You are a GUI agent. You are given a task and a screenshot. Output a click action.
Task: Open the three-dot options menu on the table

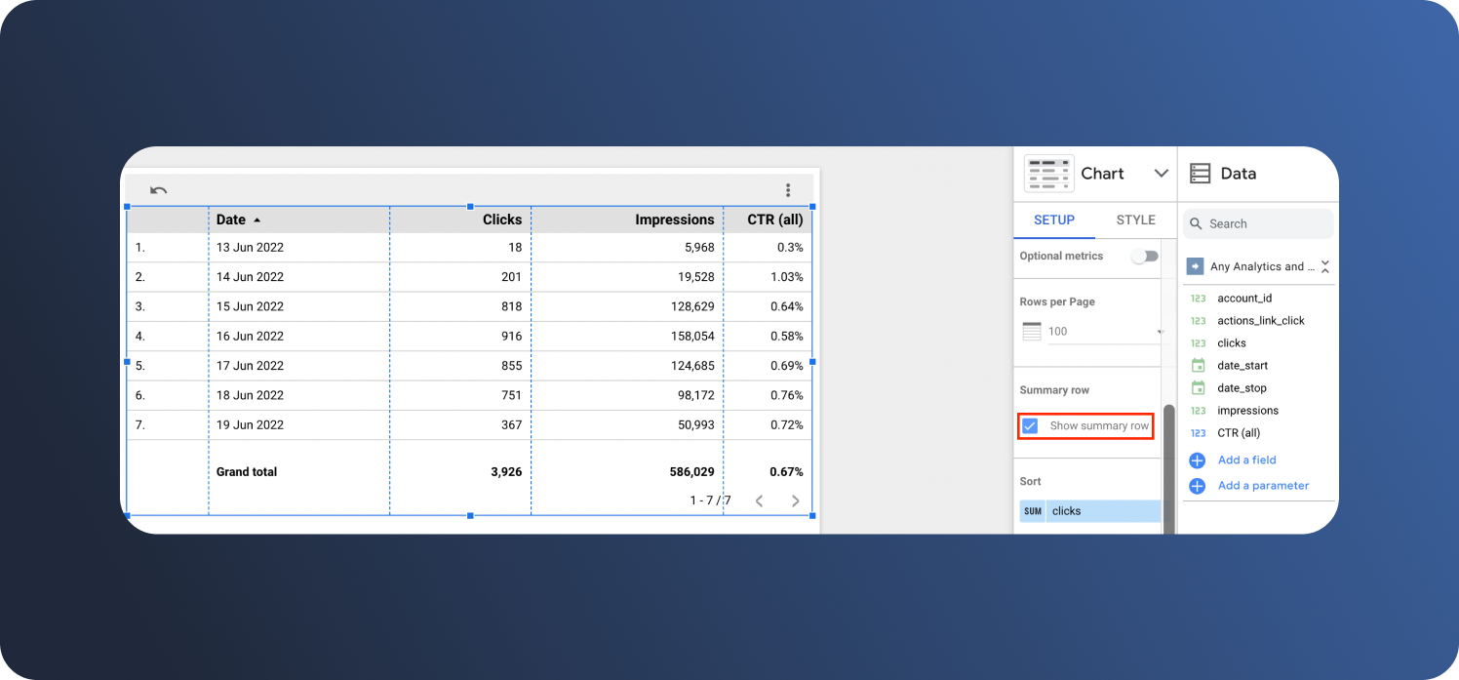[788, 189]
